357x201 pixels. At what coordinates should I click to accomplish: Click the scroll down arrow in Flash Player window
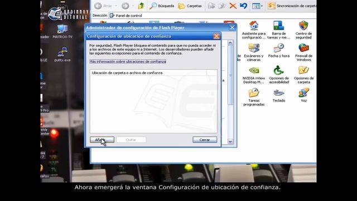(230, 141)
